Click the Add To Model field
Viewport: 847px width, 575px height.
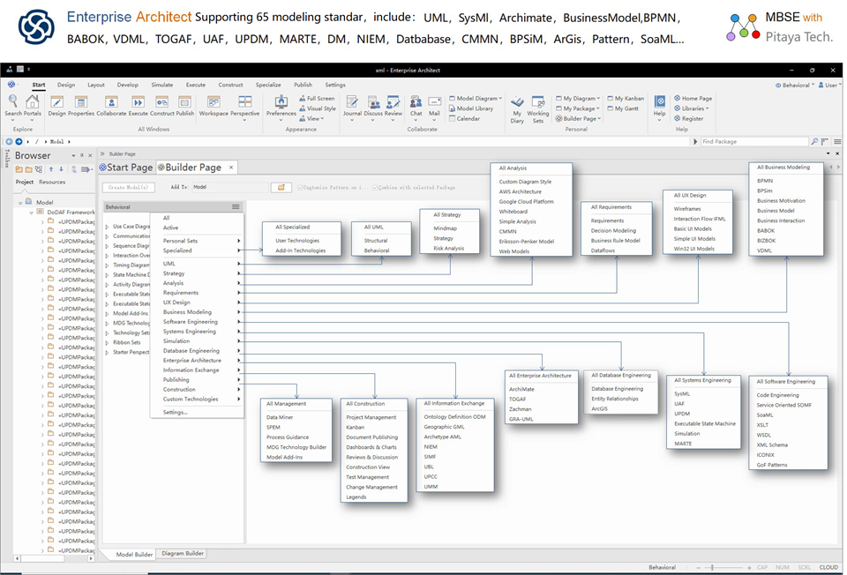pos(230,187)
